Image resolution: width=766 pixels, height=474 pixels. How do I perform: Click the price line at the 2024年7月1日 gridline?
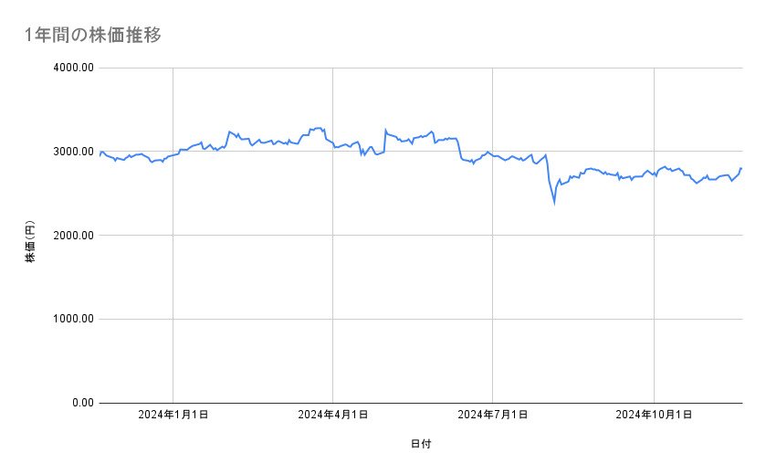point(493,155)
